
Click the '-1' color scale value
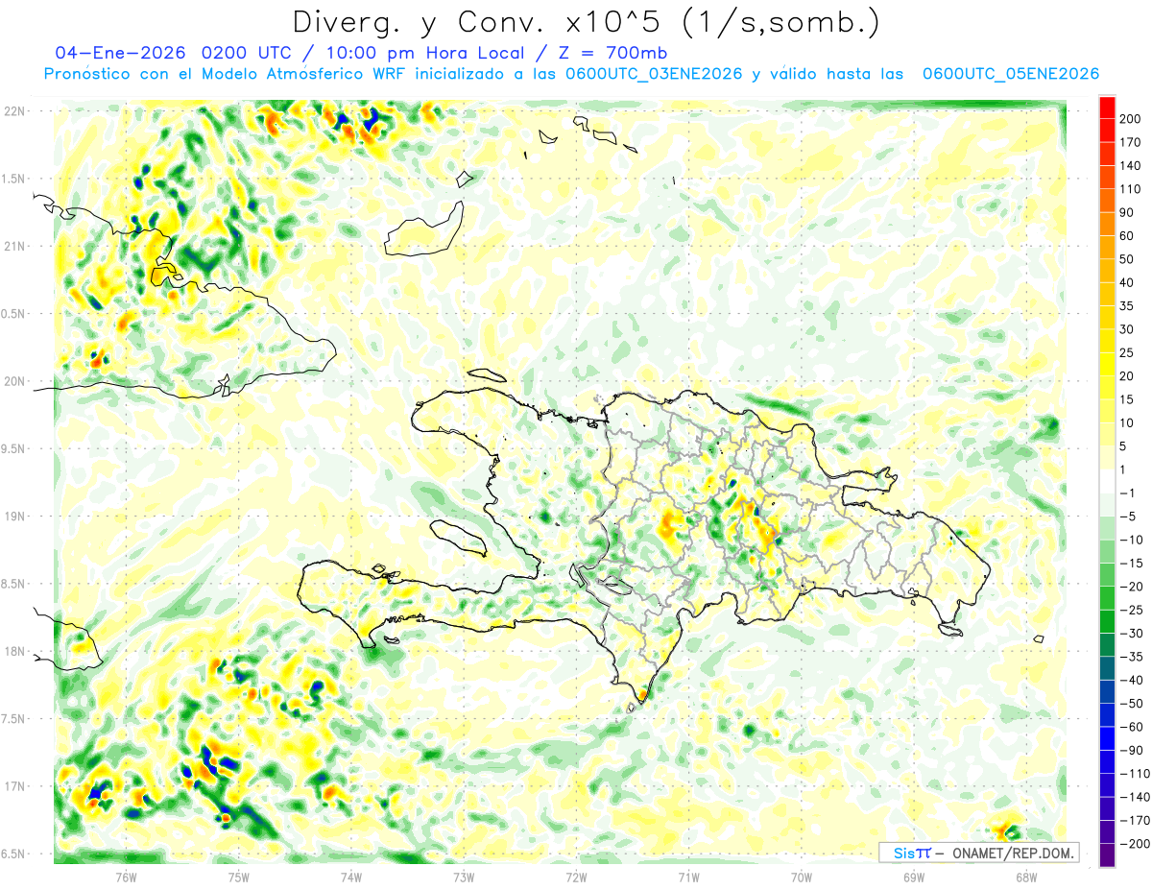(x=1127, y=493)
